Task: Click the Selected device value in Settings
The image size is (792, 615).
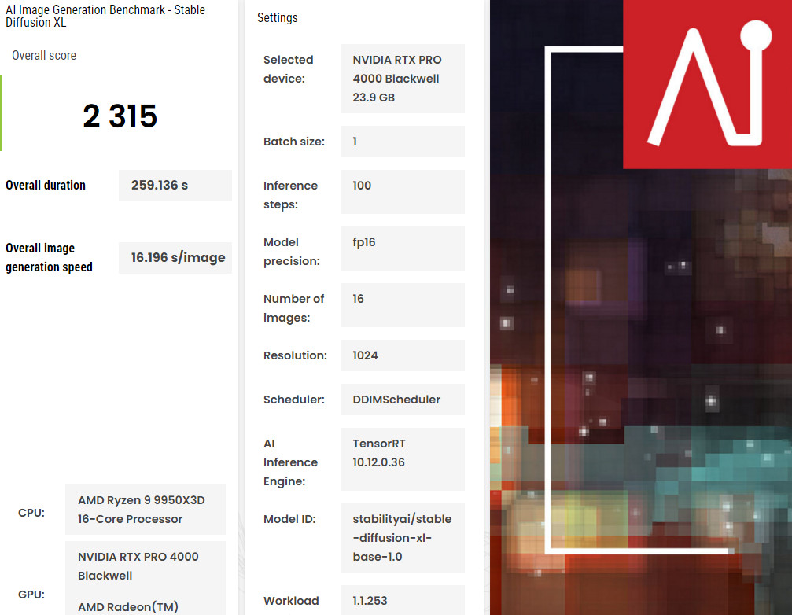Action: [402, 79]
